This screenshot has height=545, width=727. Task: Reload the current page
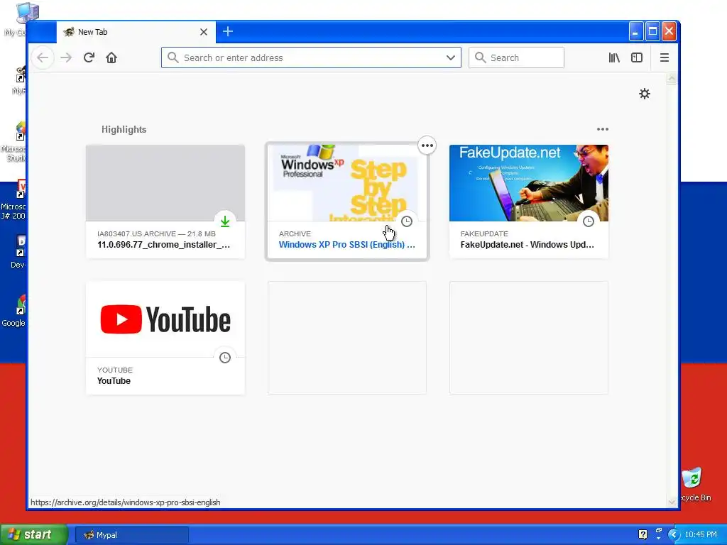pos(89,57)
